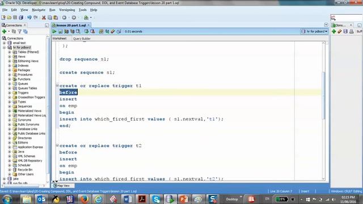The height and width of the screenshot is (204, 363).
Task: Click the Rollback icon in worksheet toolbar
Action: (92, 32)
